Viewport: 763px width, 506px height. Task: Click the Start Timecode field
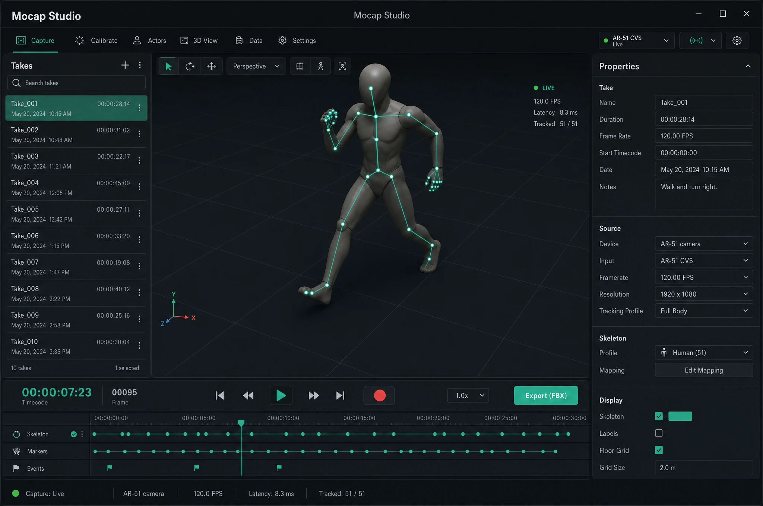tap(704, 153)
